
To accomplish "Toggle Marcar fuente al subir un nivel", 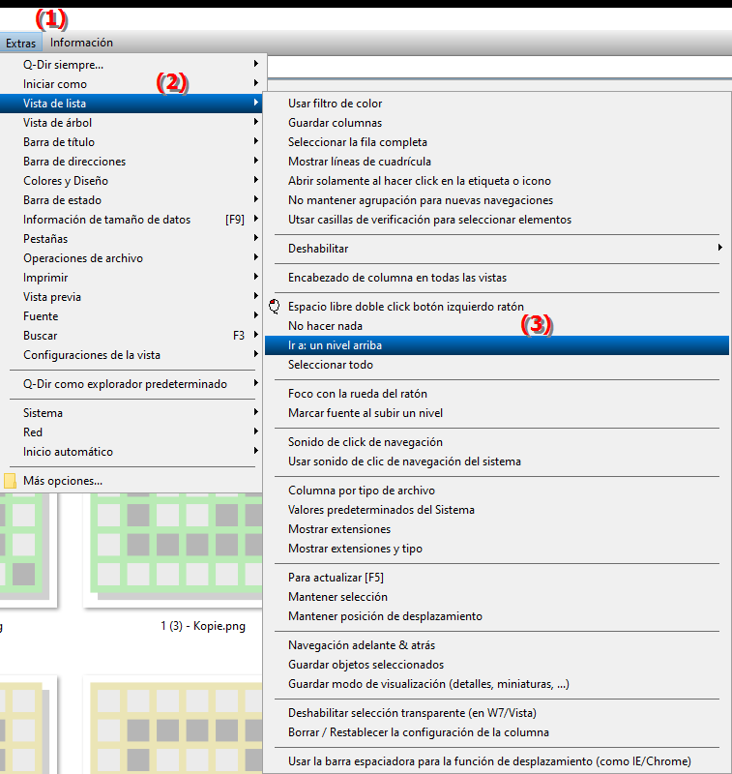I will [x=497, y=413].
